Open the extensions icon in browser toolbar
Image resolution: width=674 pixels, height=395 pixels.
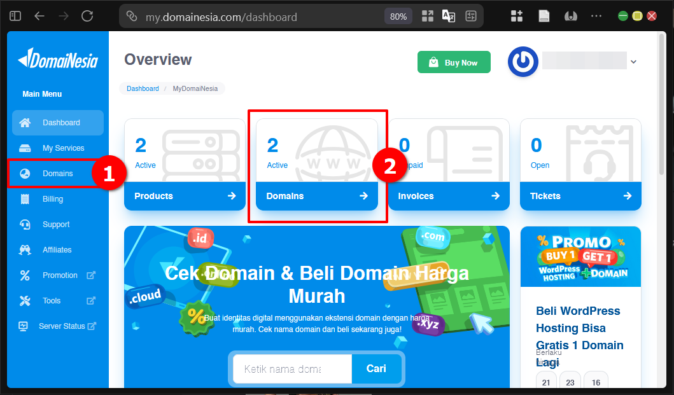[517, 17]
